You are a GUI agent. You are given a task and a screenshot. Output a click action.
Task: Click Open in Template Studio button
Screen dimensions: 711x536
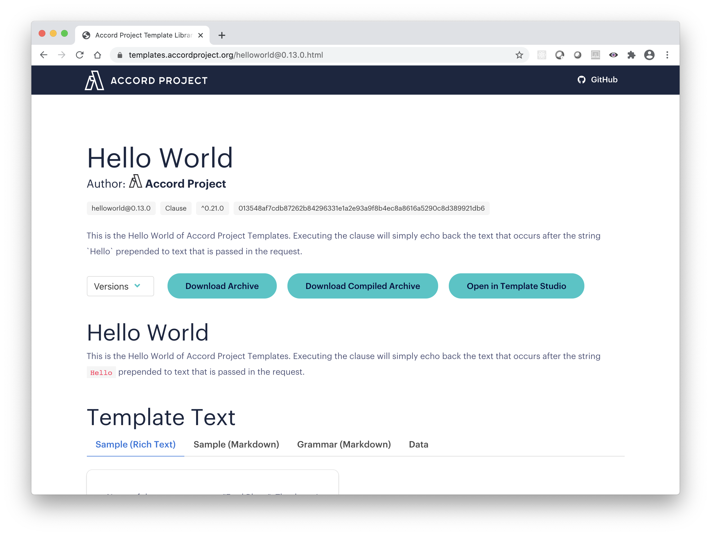pos(516,286)
